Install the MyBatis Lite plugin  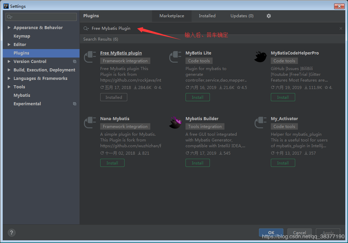coord(197,97)
